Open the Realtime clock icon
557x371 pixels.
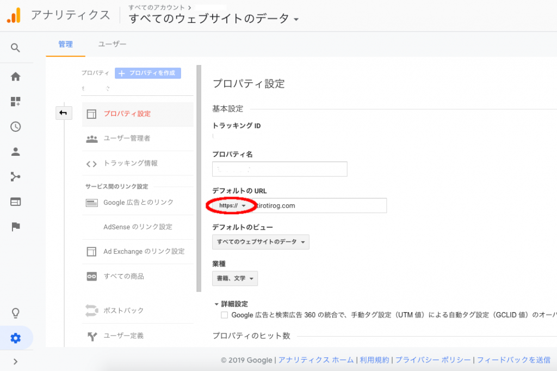pyautogui.click(x=15, y=126)
